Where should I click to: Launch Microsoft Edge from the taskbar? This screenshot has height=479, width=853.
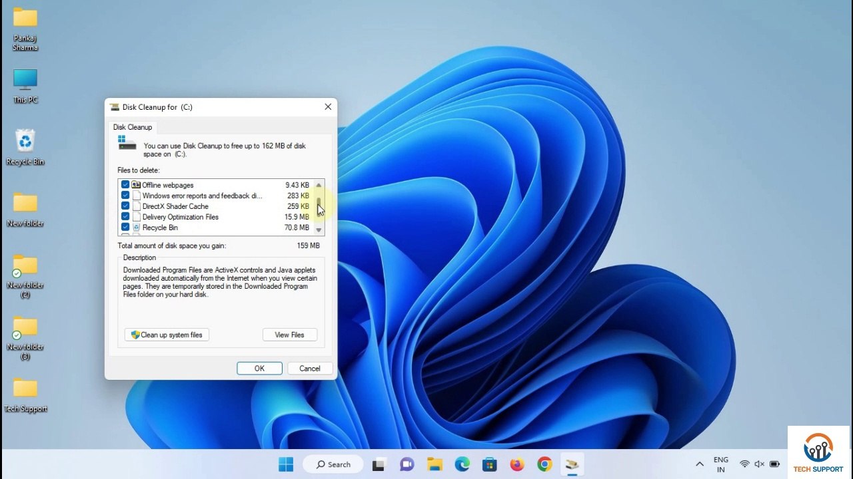click(462, 464)
